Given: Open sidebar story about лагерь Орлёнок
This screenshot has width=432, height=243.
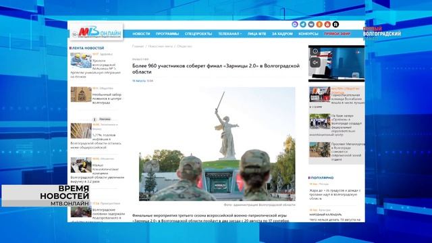Looking at the screenshot, I should point(346,124).
